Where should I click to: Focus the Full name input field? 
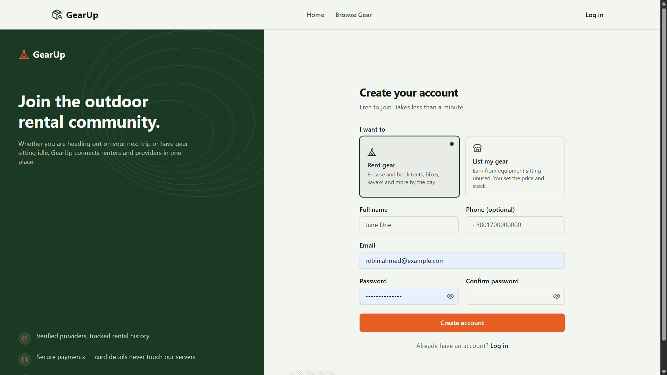click(409, 225)
